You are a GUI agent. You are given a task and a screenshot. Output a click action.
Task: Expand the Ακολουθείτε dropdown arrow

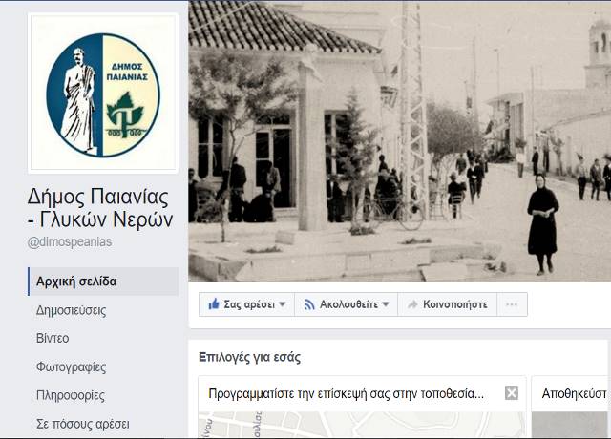[x=386, y=304]
